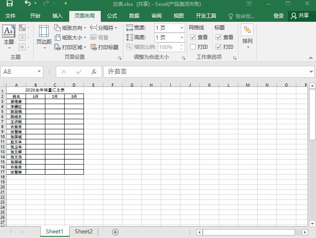Viewport: 316px width, 238px height.
Task: Click the New Sheet plus button
Action: pos(115,232)
